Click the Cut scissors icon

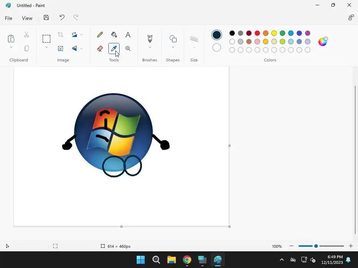[27, 35]
